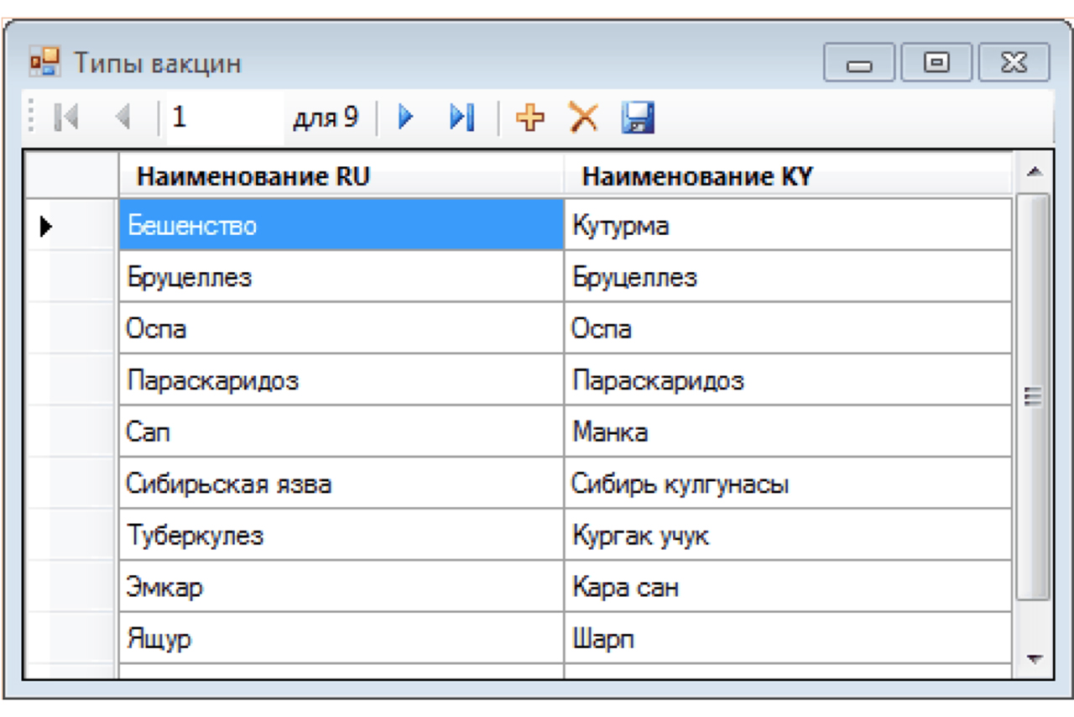Jump to last record
The height and width of the screenshot is (717, 1074).
[461, 118]
